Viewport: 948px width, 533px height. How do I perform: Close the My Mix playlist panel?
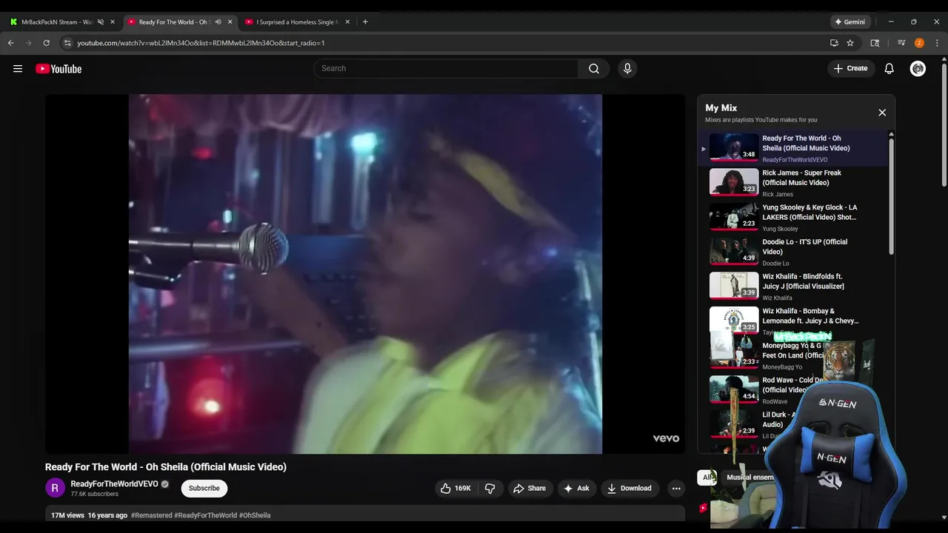[882, 113]
